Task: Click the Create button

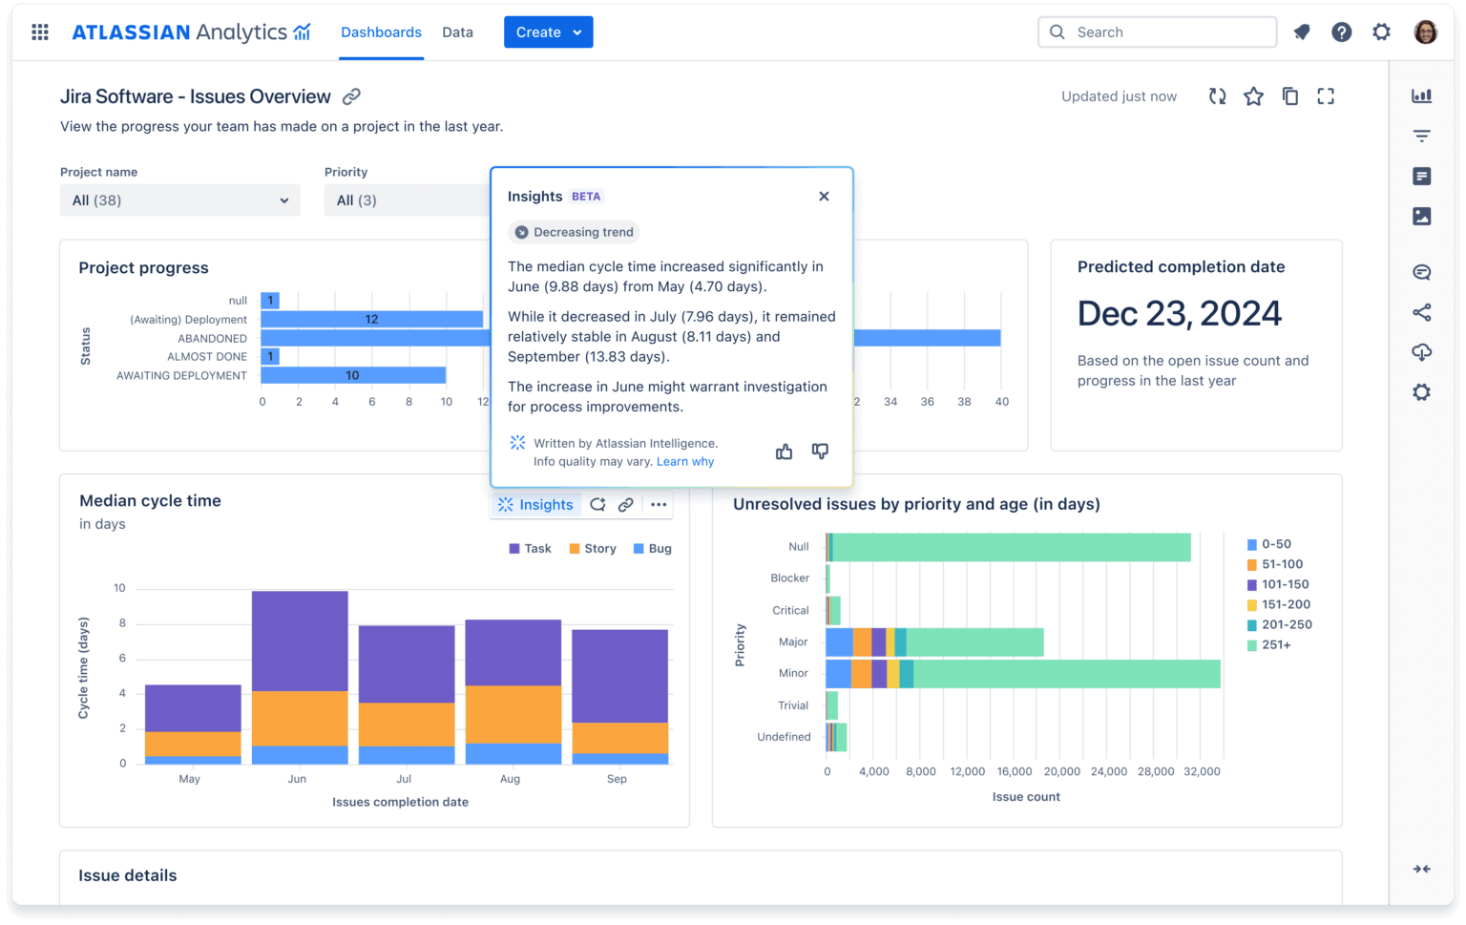Action: [548, 32]
